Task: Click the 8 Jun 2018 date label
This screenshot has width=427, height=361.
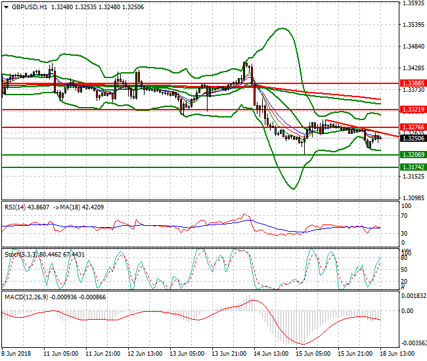Action: pyautogui.click(x=18, y=353)
